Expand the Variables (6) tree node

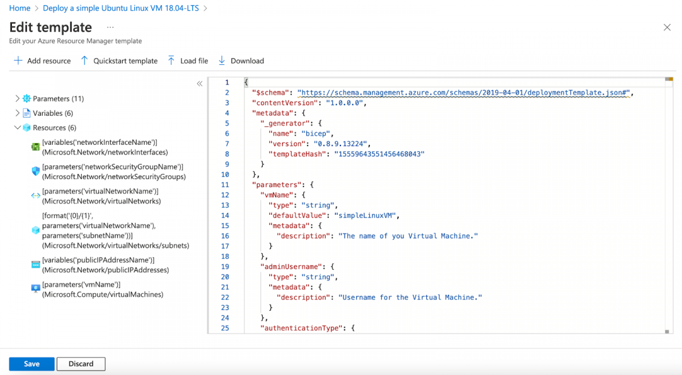[17, 113]
